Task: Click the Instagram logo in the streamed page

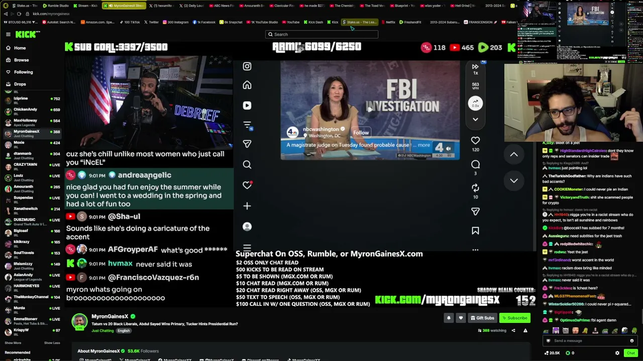Action: tap(247, 66)
